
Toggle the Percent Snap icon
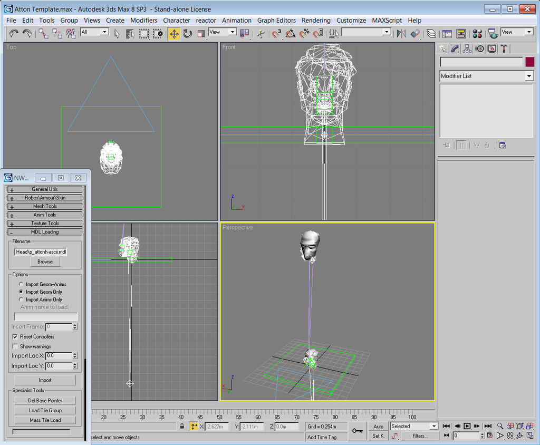point(304,33)
